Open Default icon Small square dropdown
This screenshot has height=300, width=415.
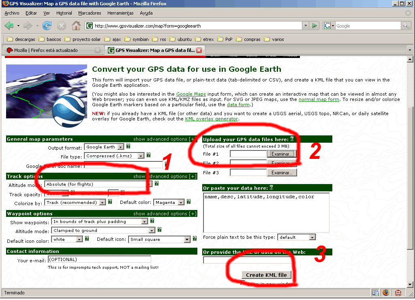pos(159,240)
